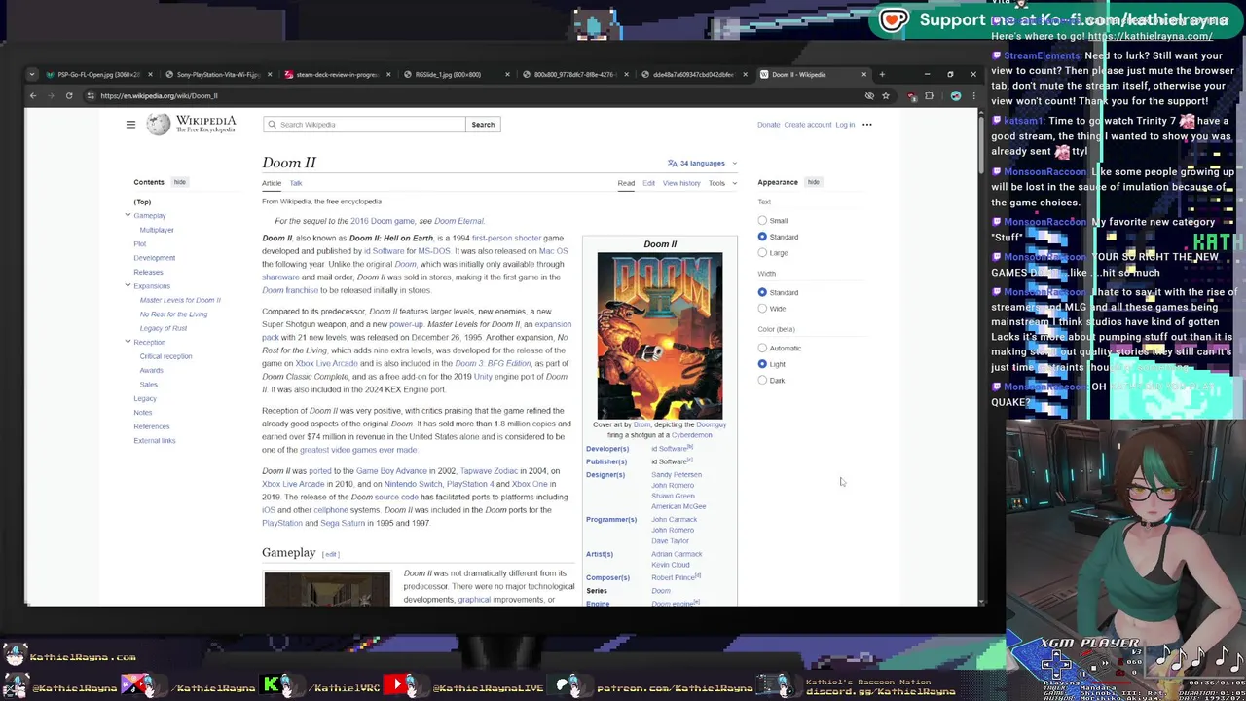Switch to the RGSlide_1.jpg tab
This screenshot has height=701, width=1246.
(456, 74)
